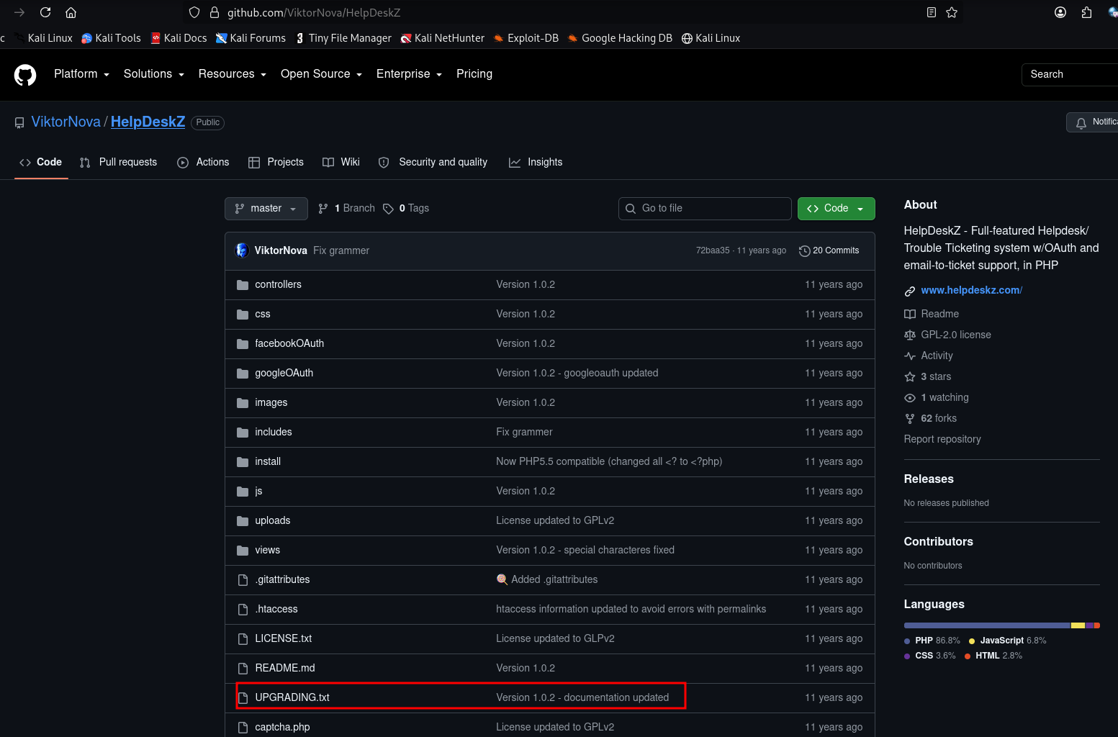1118x737 pixels.
Task: Click the fork icon beside 62 forks
Action: (x=910, y=419)
